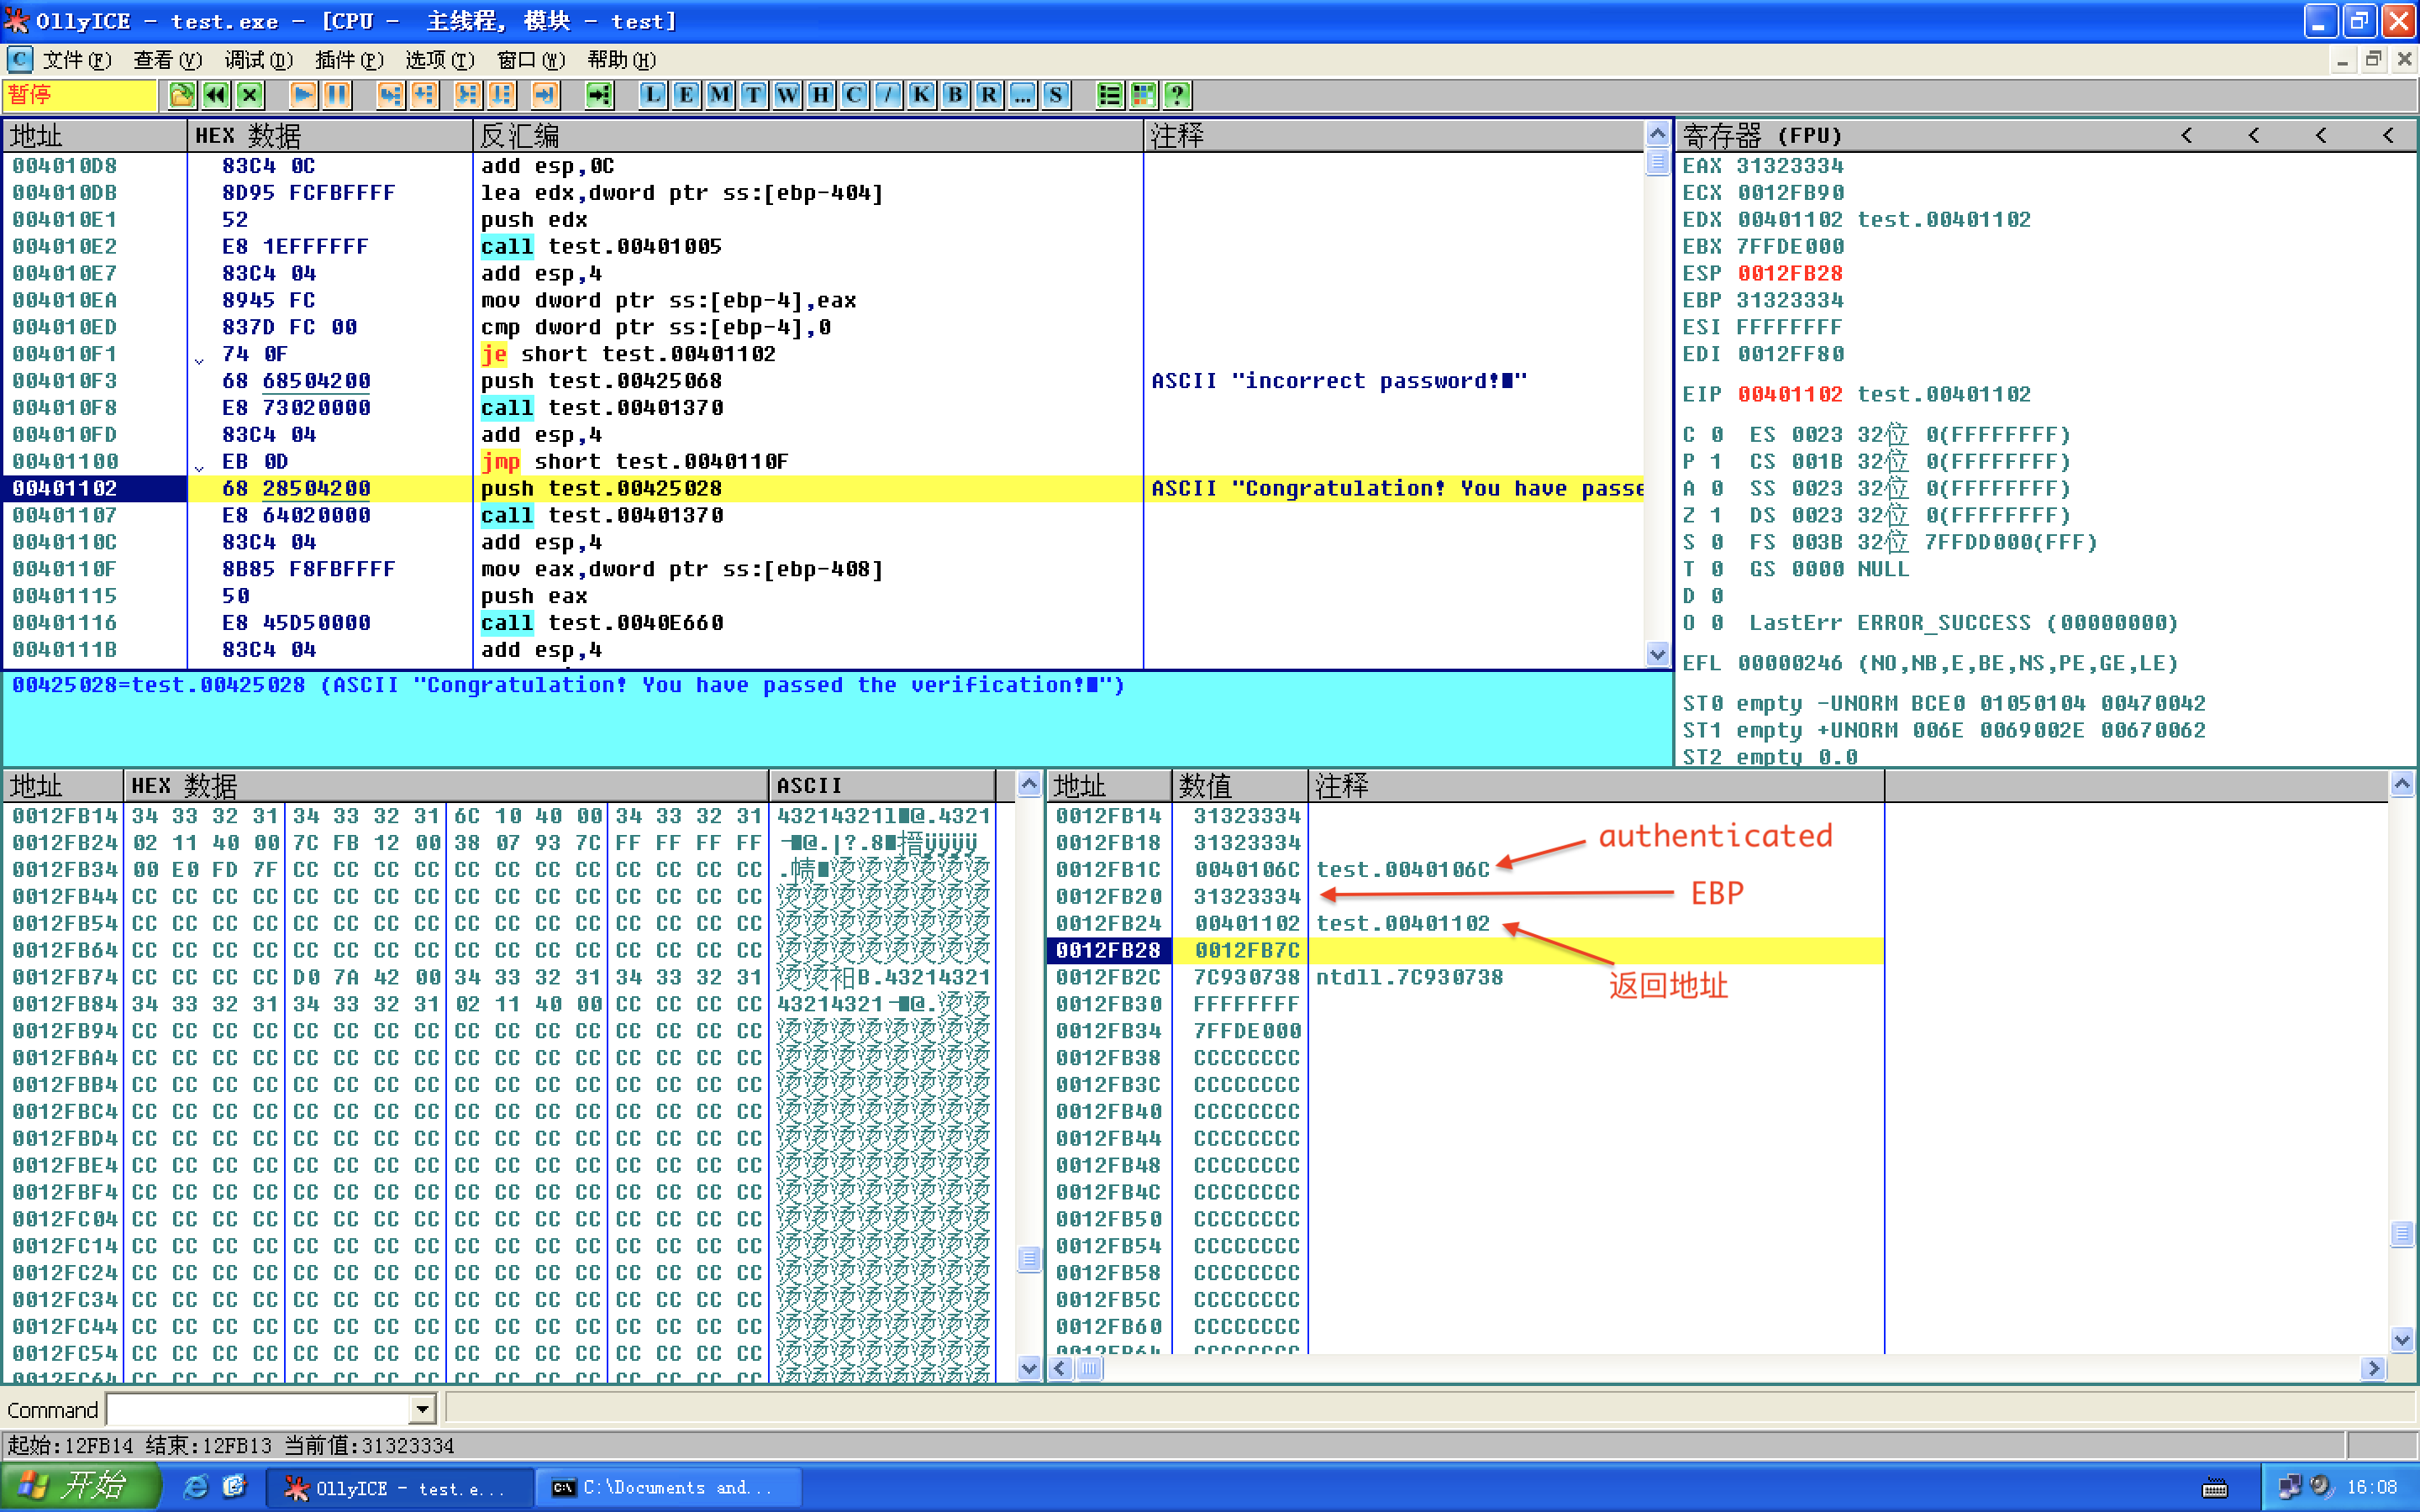Click the Pause execution toolbar icon

[x=337, y=95]
